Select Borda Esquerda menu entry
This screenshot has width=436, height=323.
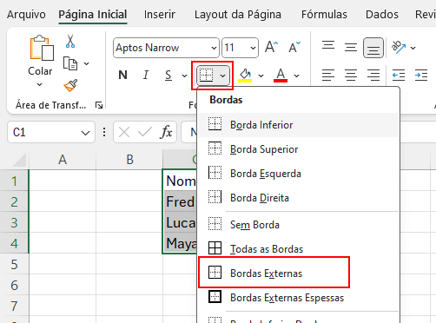click(298, 174)
